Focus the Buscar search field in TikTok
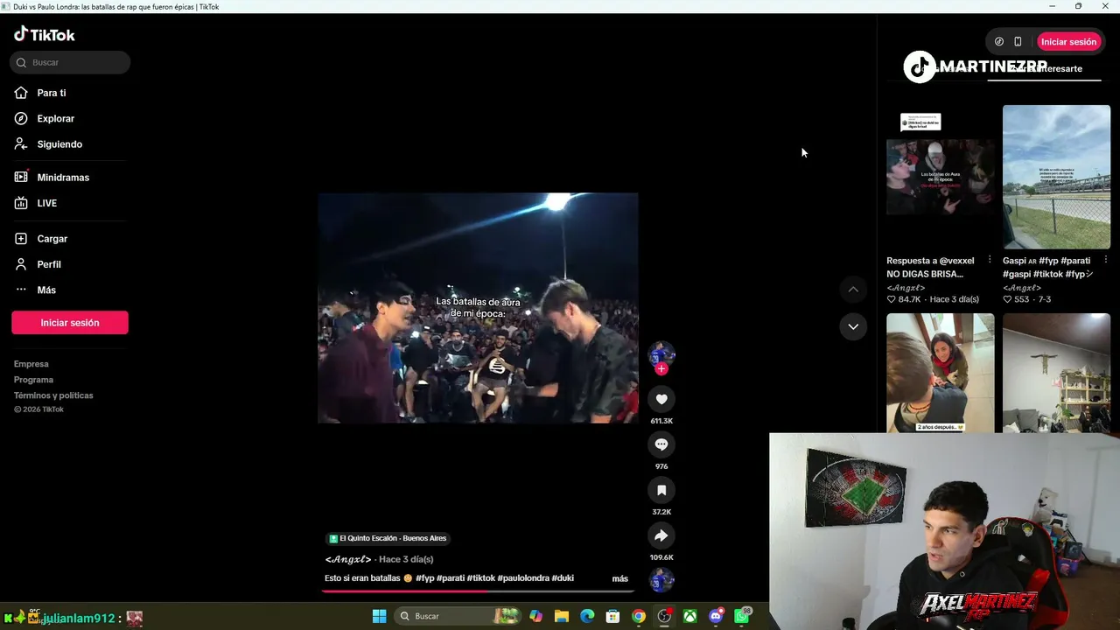 click(70, 62)
